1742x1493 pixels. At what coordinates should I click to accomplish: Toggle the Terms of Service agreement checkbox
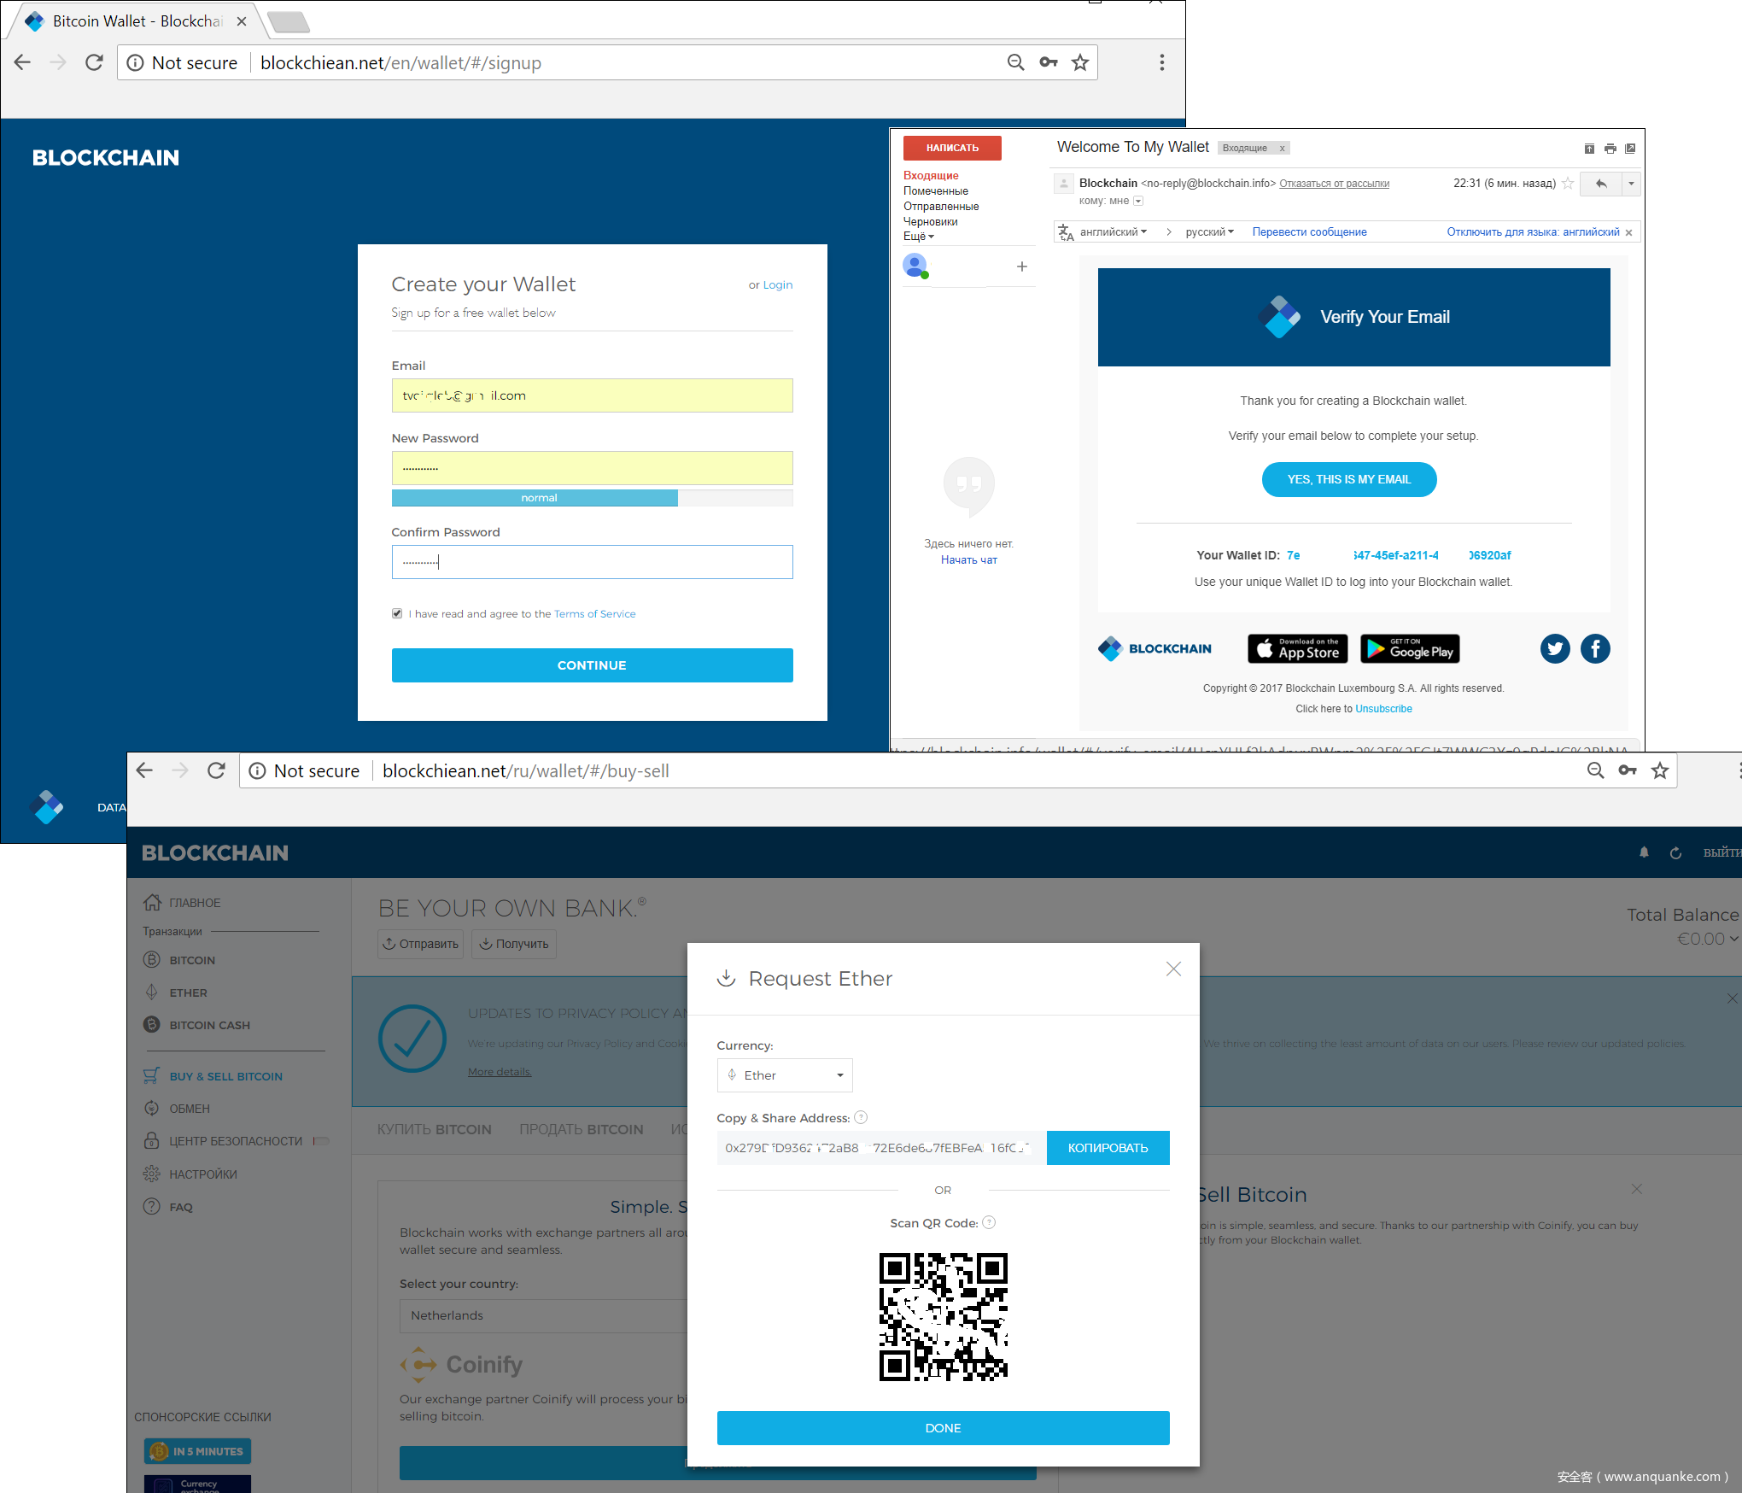coord(397,613)
